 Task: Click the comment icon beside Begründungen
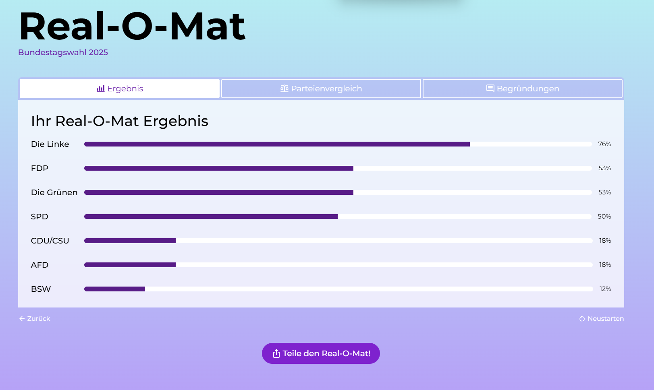click(490, 89)
